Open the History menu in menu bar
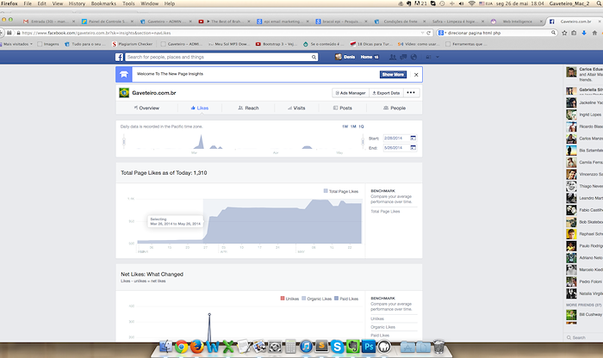The image size is (603, 358). click(x=77, y=3)
